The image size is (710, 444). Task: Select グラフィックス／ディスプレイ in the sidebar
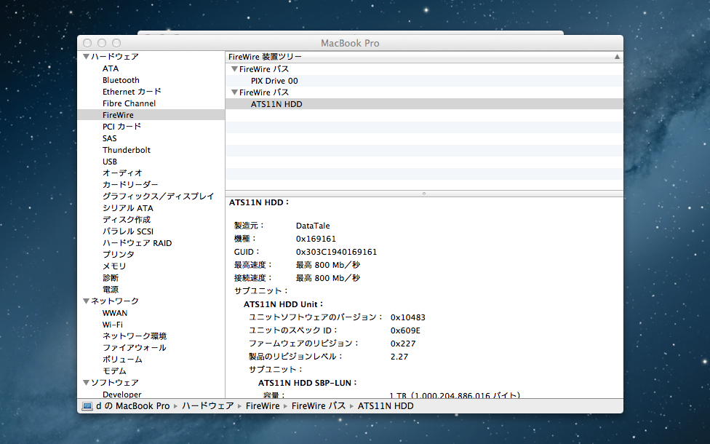tap(158, 197)
